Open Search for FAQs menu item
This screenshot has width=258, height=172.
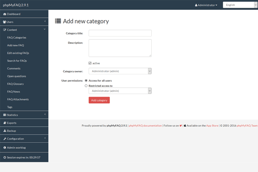click(17, 61)
